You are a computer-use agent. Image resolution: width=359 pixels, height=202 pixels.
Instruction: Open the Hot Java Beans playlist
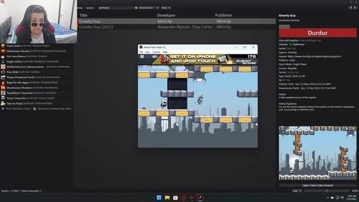click(36, 56)
